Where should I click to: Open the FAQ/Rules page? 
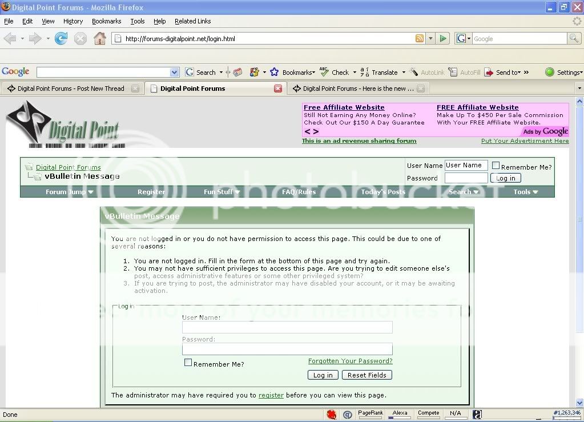coord(299,192)
